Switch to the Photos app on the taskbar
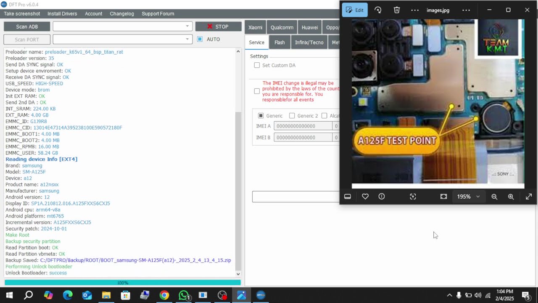This screenshot has width=538, height=303. coord(242,295)
